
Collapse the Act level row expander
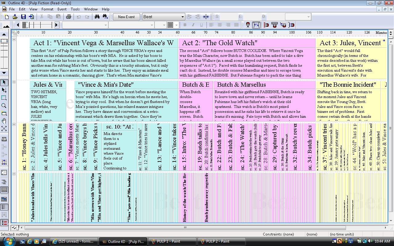pos(14,40)
